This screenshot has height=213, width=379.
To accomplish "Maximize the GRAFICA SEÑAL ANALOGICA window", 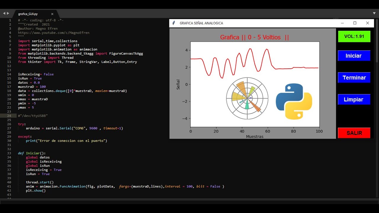I will click(x=355, y=23).
